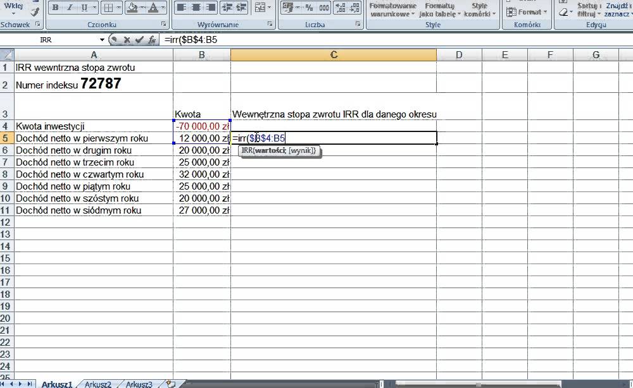Select cell 'Numer indeksu 72787'

(94, 83)
